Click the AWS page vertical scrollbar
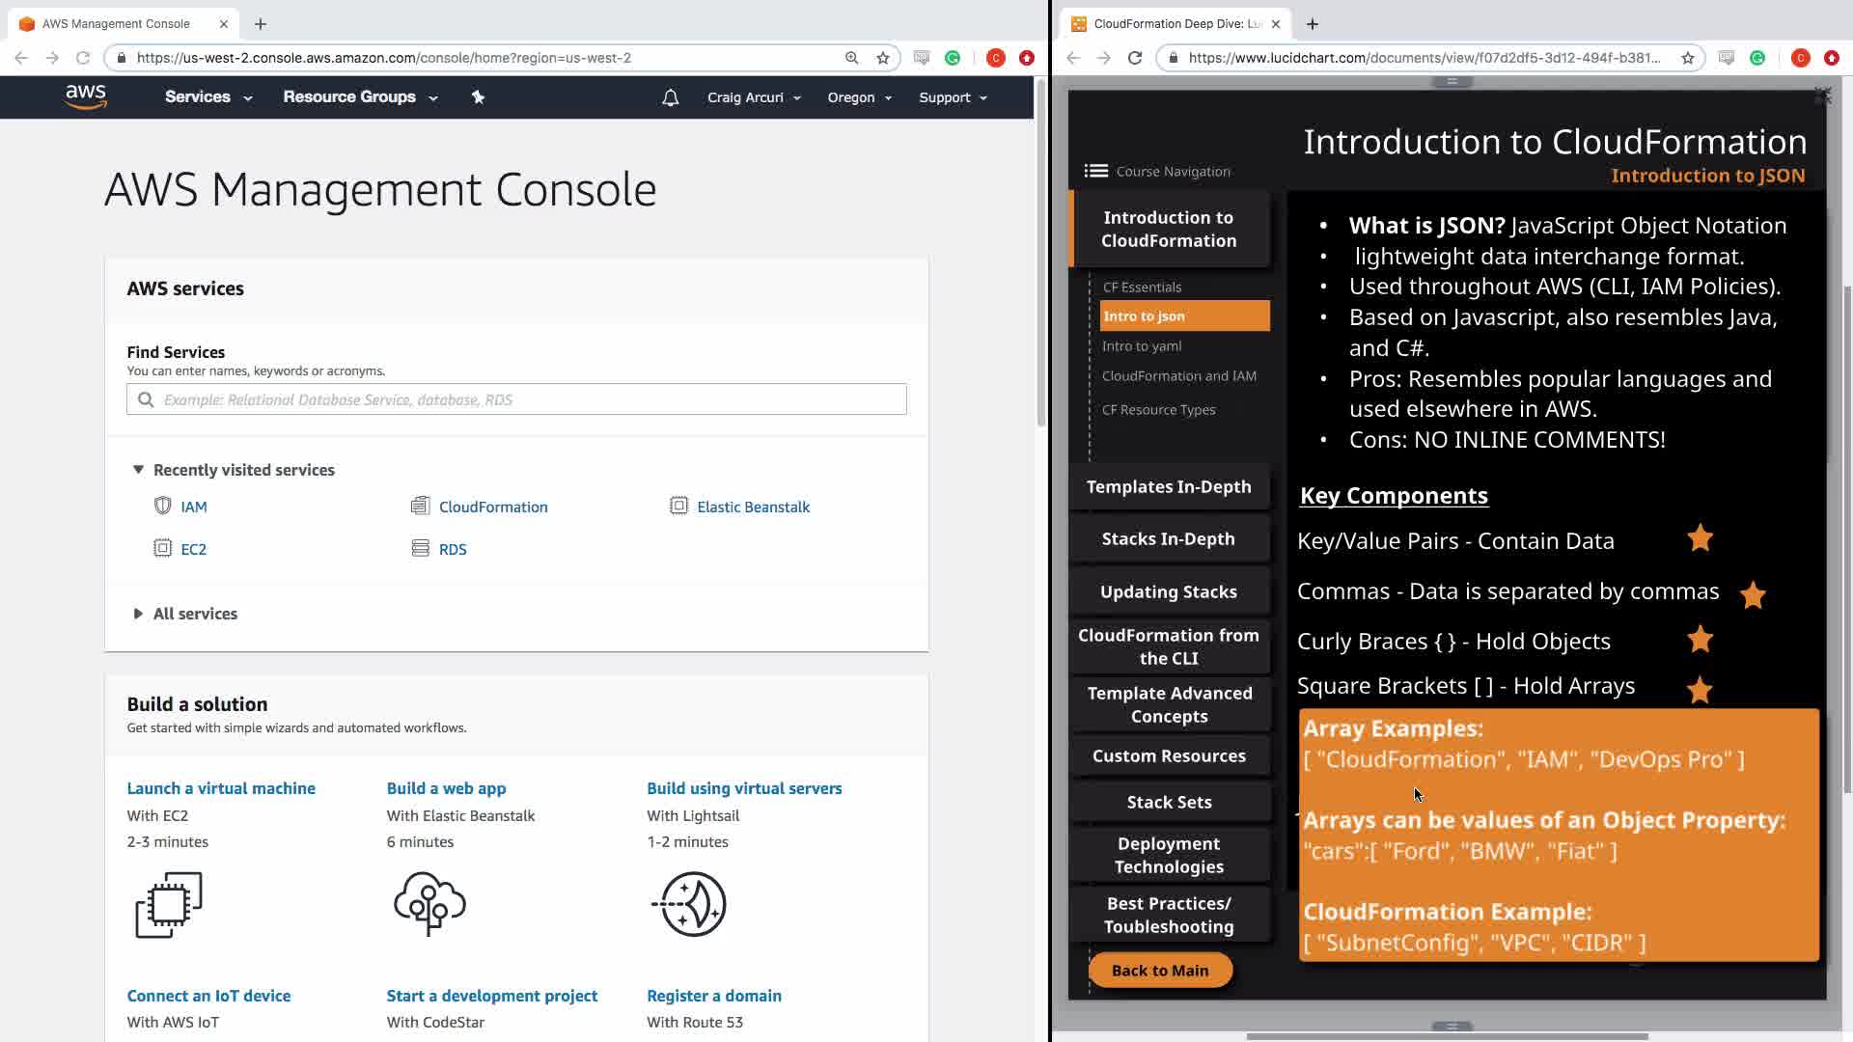This screenshot has height=1042, width=1853. [1040, 251]
